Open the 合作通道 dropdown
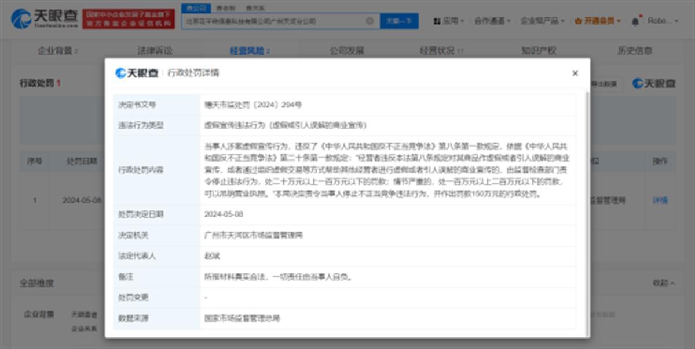695x349 pixels. [x=492, y=21]
